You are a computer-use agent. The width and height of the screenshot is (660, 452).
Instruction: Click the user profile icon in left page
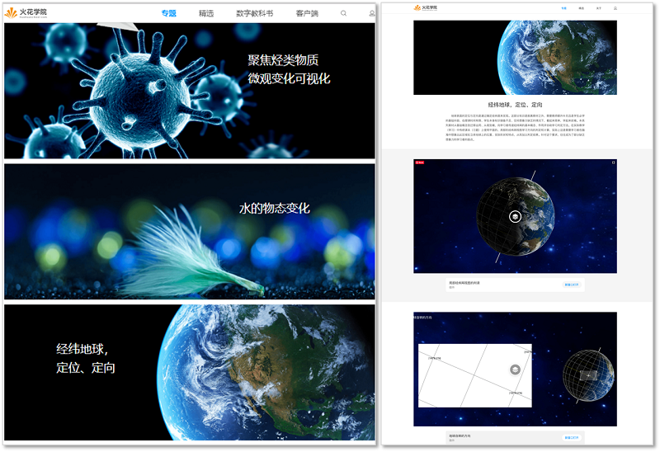point(372,13)
